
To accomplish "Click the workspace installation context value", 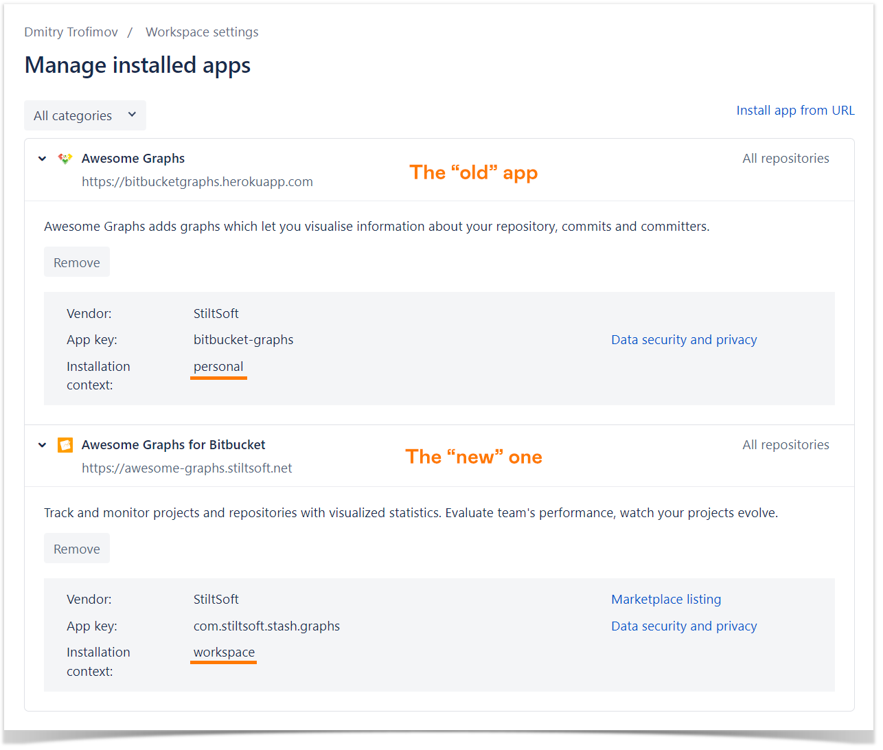I will 224,652.
